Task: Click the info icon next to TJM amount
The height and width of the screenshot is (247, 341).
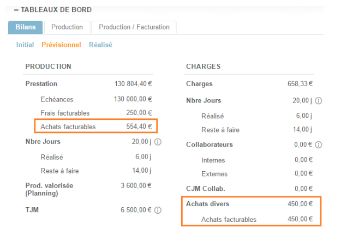Action: pyautogui.click(x=158, y=210)
